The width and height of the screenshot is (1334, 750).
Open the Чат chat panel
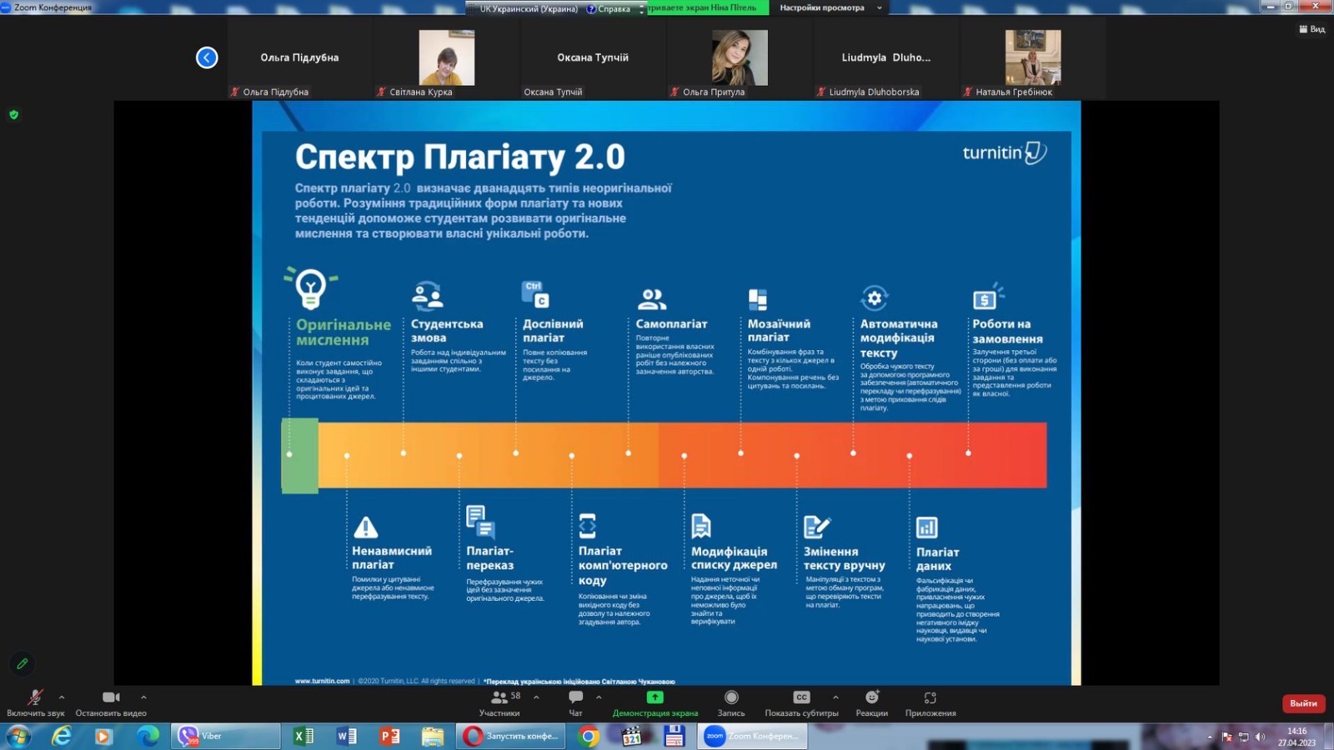point(575,703)
